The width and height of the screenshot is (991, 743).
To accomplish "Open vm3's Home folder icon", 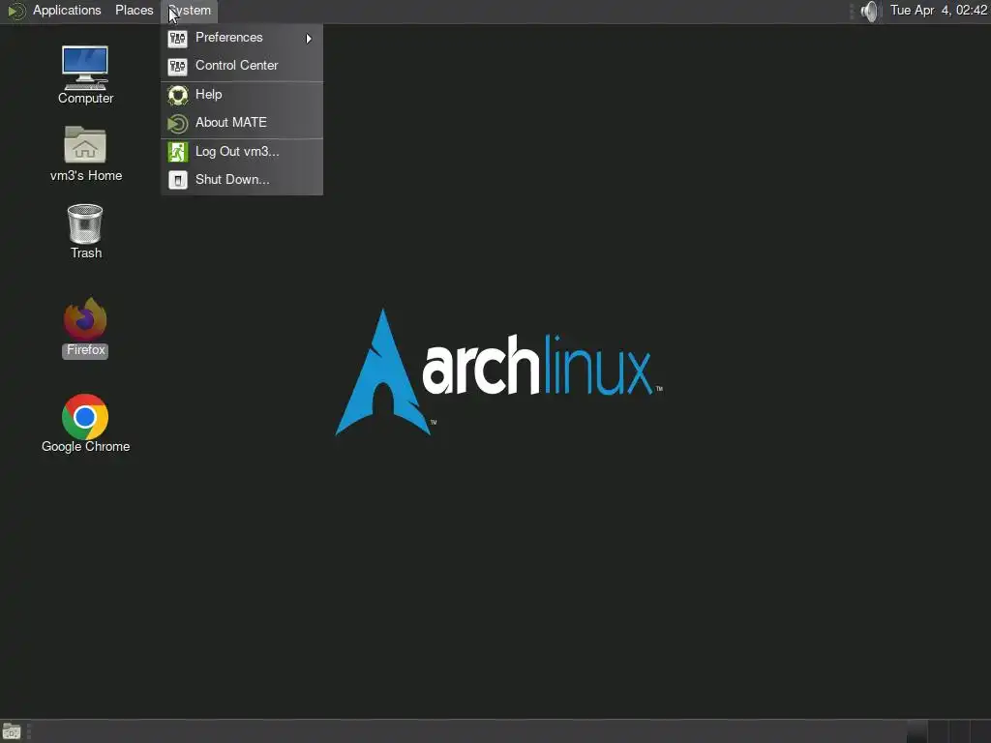I will click(85, 145).
